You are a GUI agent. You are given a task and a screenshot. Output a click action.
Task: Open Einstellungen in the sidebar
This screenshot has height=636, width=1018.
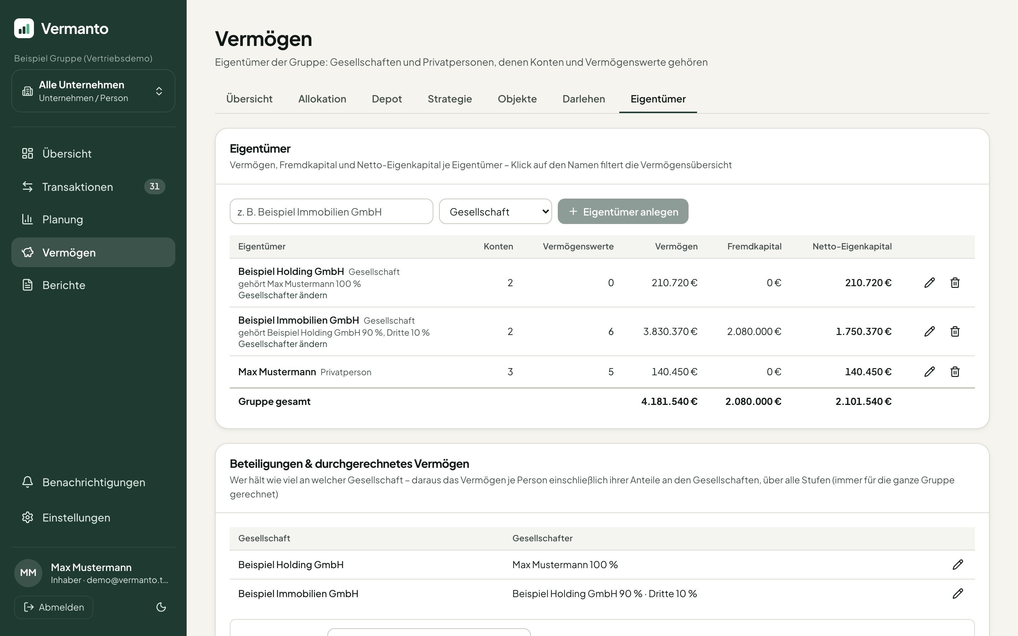[93, 517]
